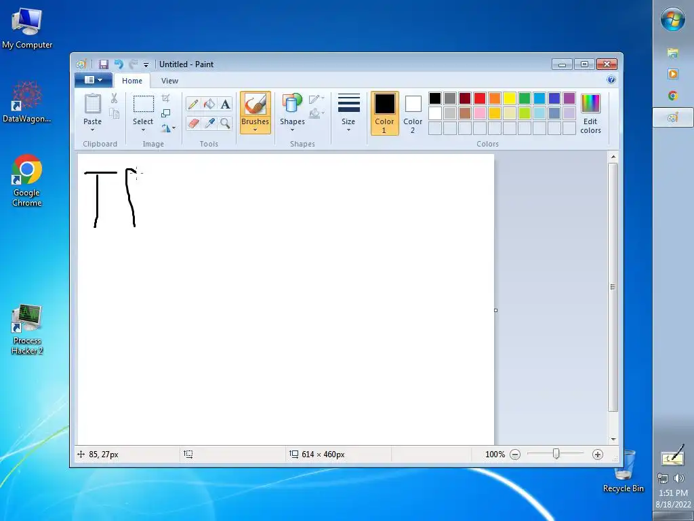Open Process Hacker 2 desktop shortcut
Screen dimensions: 694x521
pyautogui.click(x=27, y=329)
